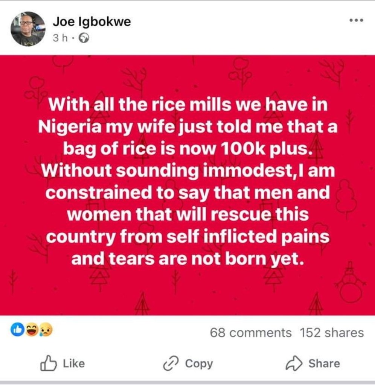Click the crying sad reaction emoji

46,331
